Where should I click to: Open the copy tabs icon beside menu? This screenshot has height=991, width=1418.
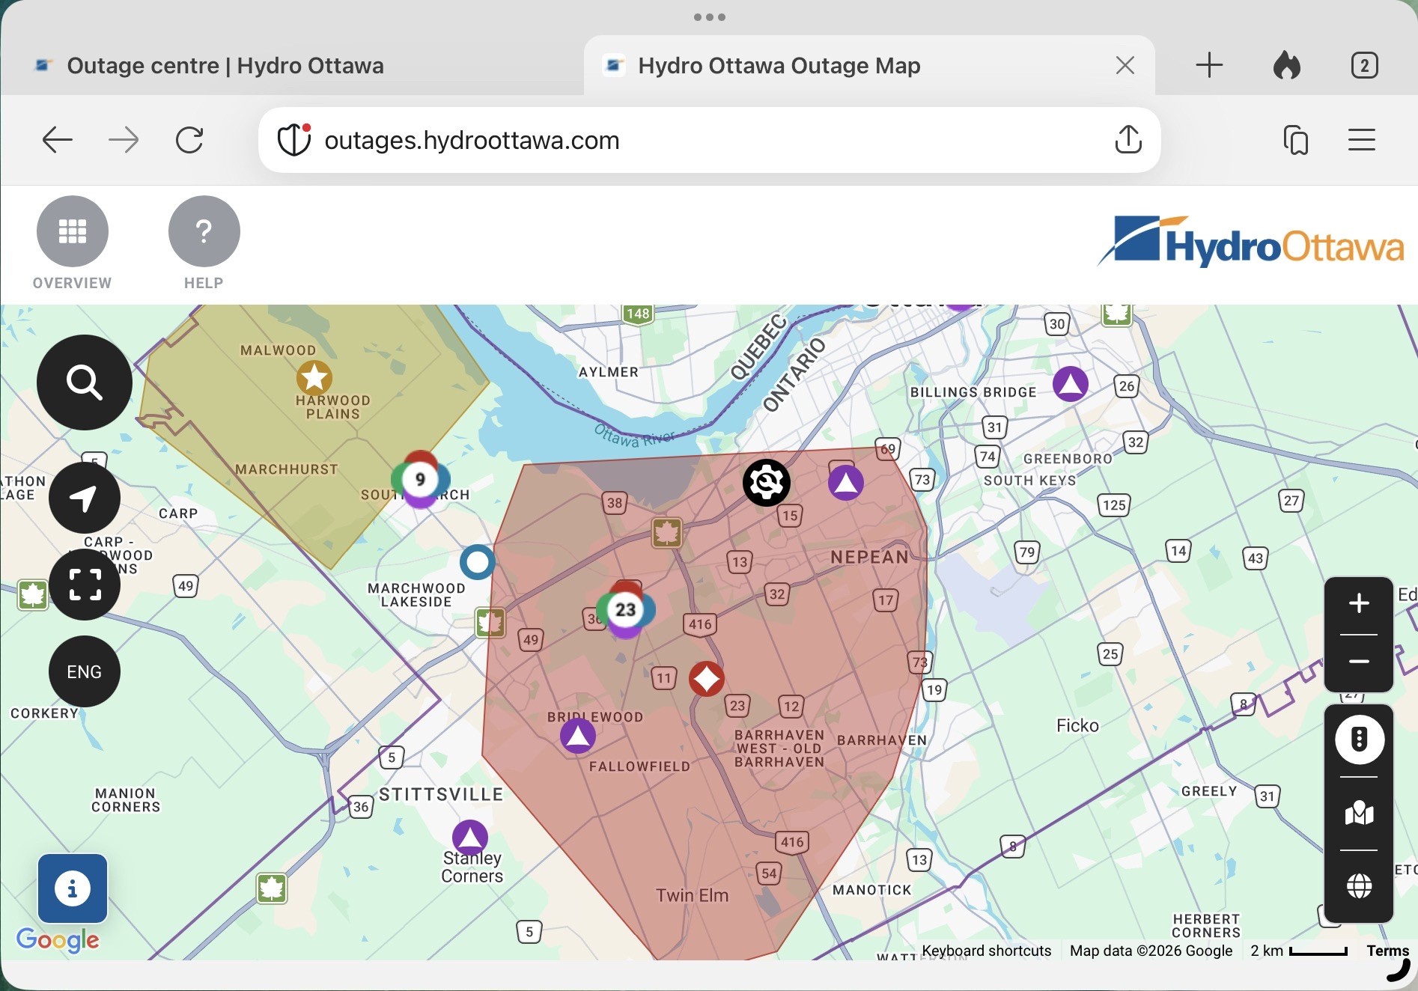(x=1296, y=140)
